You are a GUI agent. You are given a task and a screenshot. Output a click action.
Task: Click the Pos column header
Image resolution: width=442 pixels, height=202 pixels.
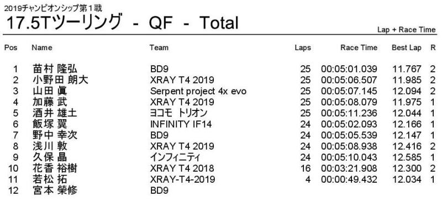click(x=10, y=47)
